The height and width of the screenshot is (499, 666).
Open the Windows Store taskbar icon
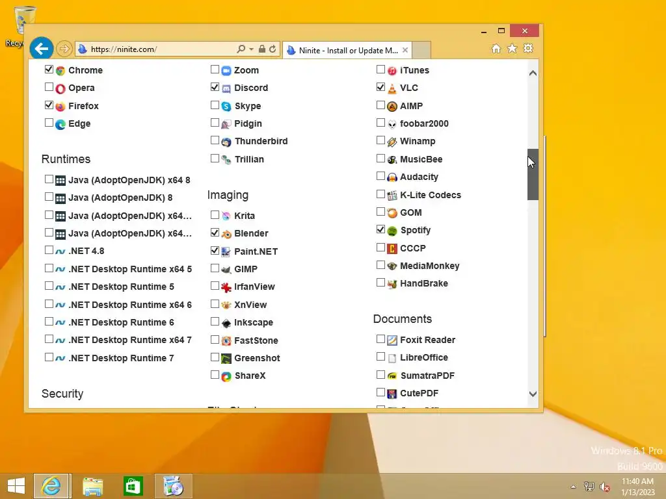coord(133,486)
